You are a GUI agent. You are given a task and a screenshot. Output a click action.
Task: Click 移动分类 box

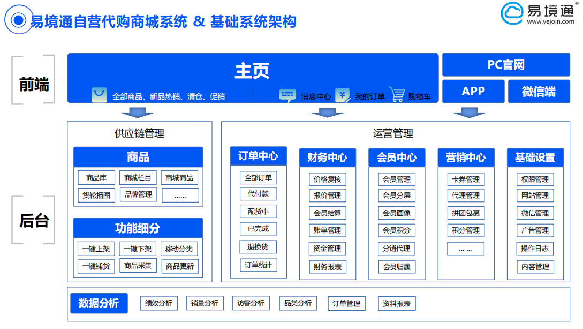[179, 249]
